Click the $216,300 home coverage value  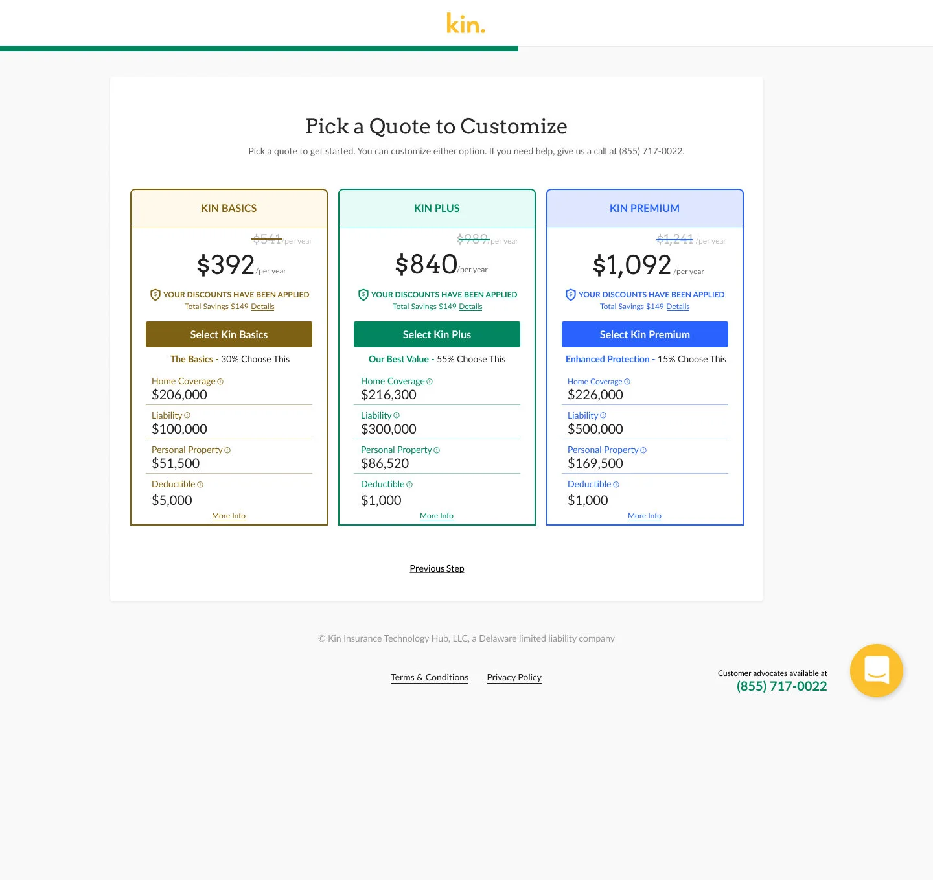389,395
